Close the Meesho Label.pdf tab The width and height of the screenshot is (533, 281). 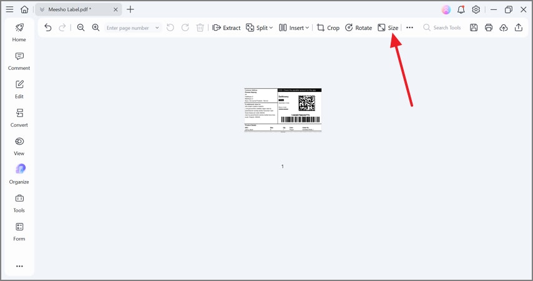(x=115, y=9)
